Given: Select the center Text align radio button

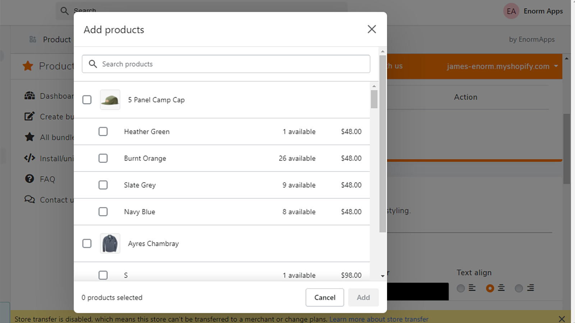Looking at the screenshot, I should click(x=490, y=288).
